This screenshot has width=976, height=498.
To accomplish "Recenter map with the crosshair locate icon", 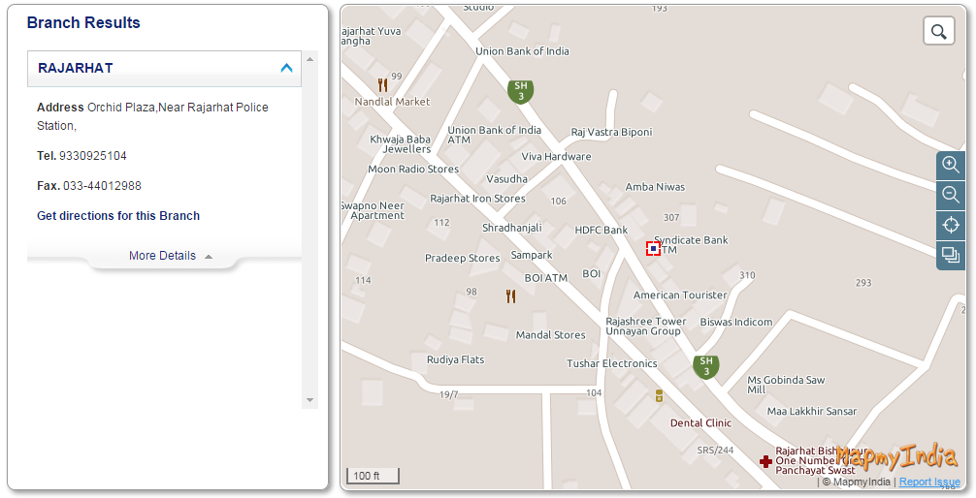I will point(951,225).
